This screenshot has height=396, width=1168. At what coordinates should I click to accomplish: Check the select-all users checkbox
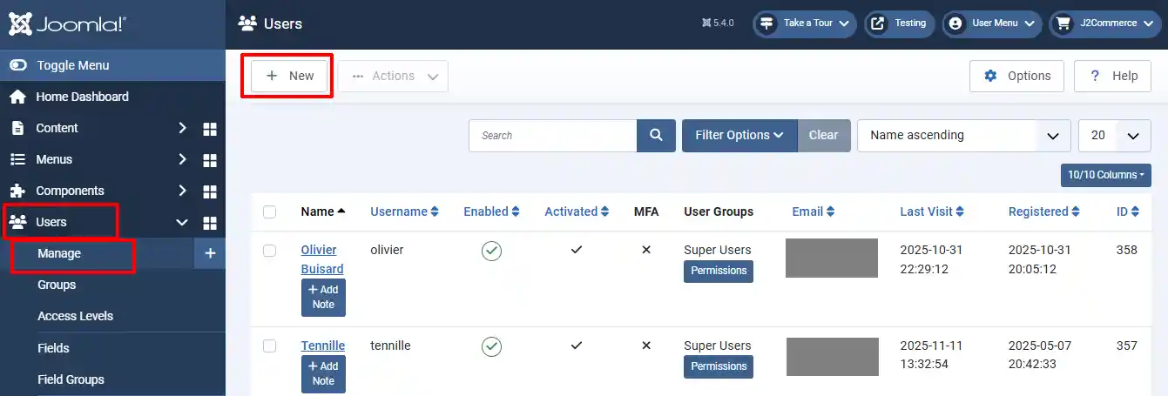pyautogui.click(x=269, y=211)
